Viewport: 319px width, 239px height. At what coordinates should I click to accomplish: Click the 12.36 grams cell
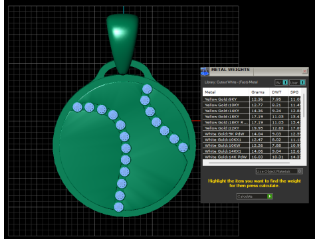coord(260,99)
